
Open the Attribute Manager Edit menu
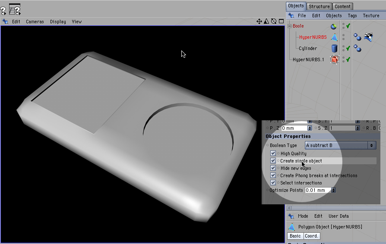coord(318,216)
